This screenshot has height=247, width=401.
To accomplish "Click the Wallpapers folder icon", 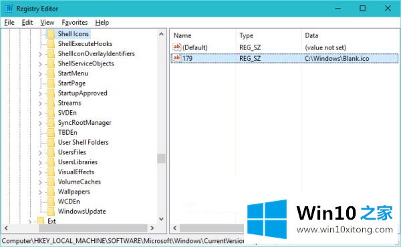I will pyautogui.click(x=51, y=192).
